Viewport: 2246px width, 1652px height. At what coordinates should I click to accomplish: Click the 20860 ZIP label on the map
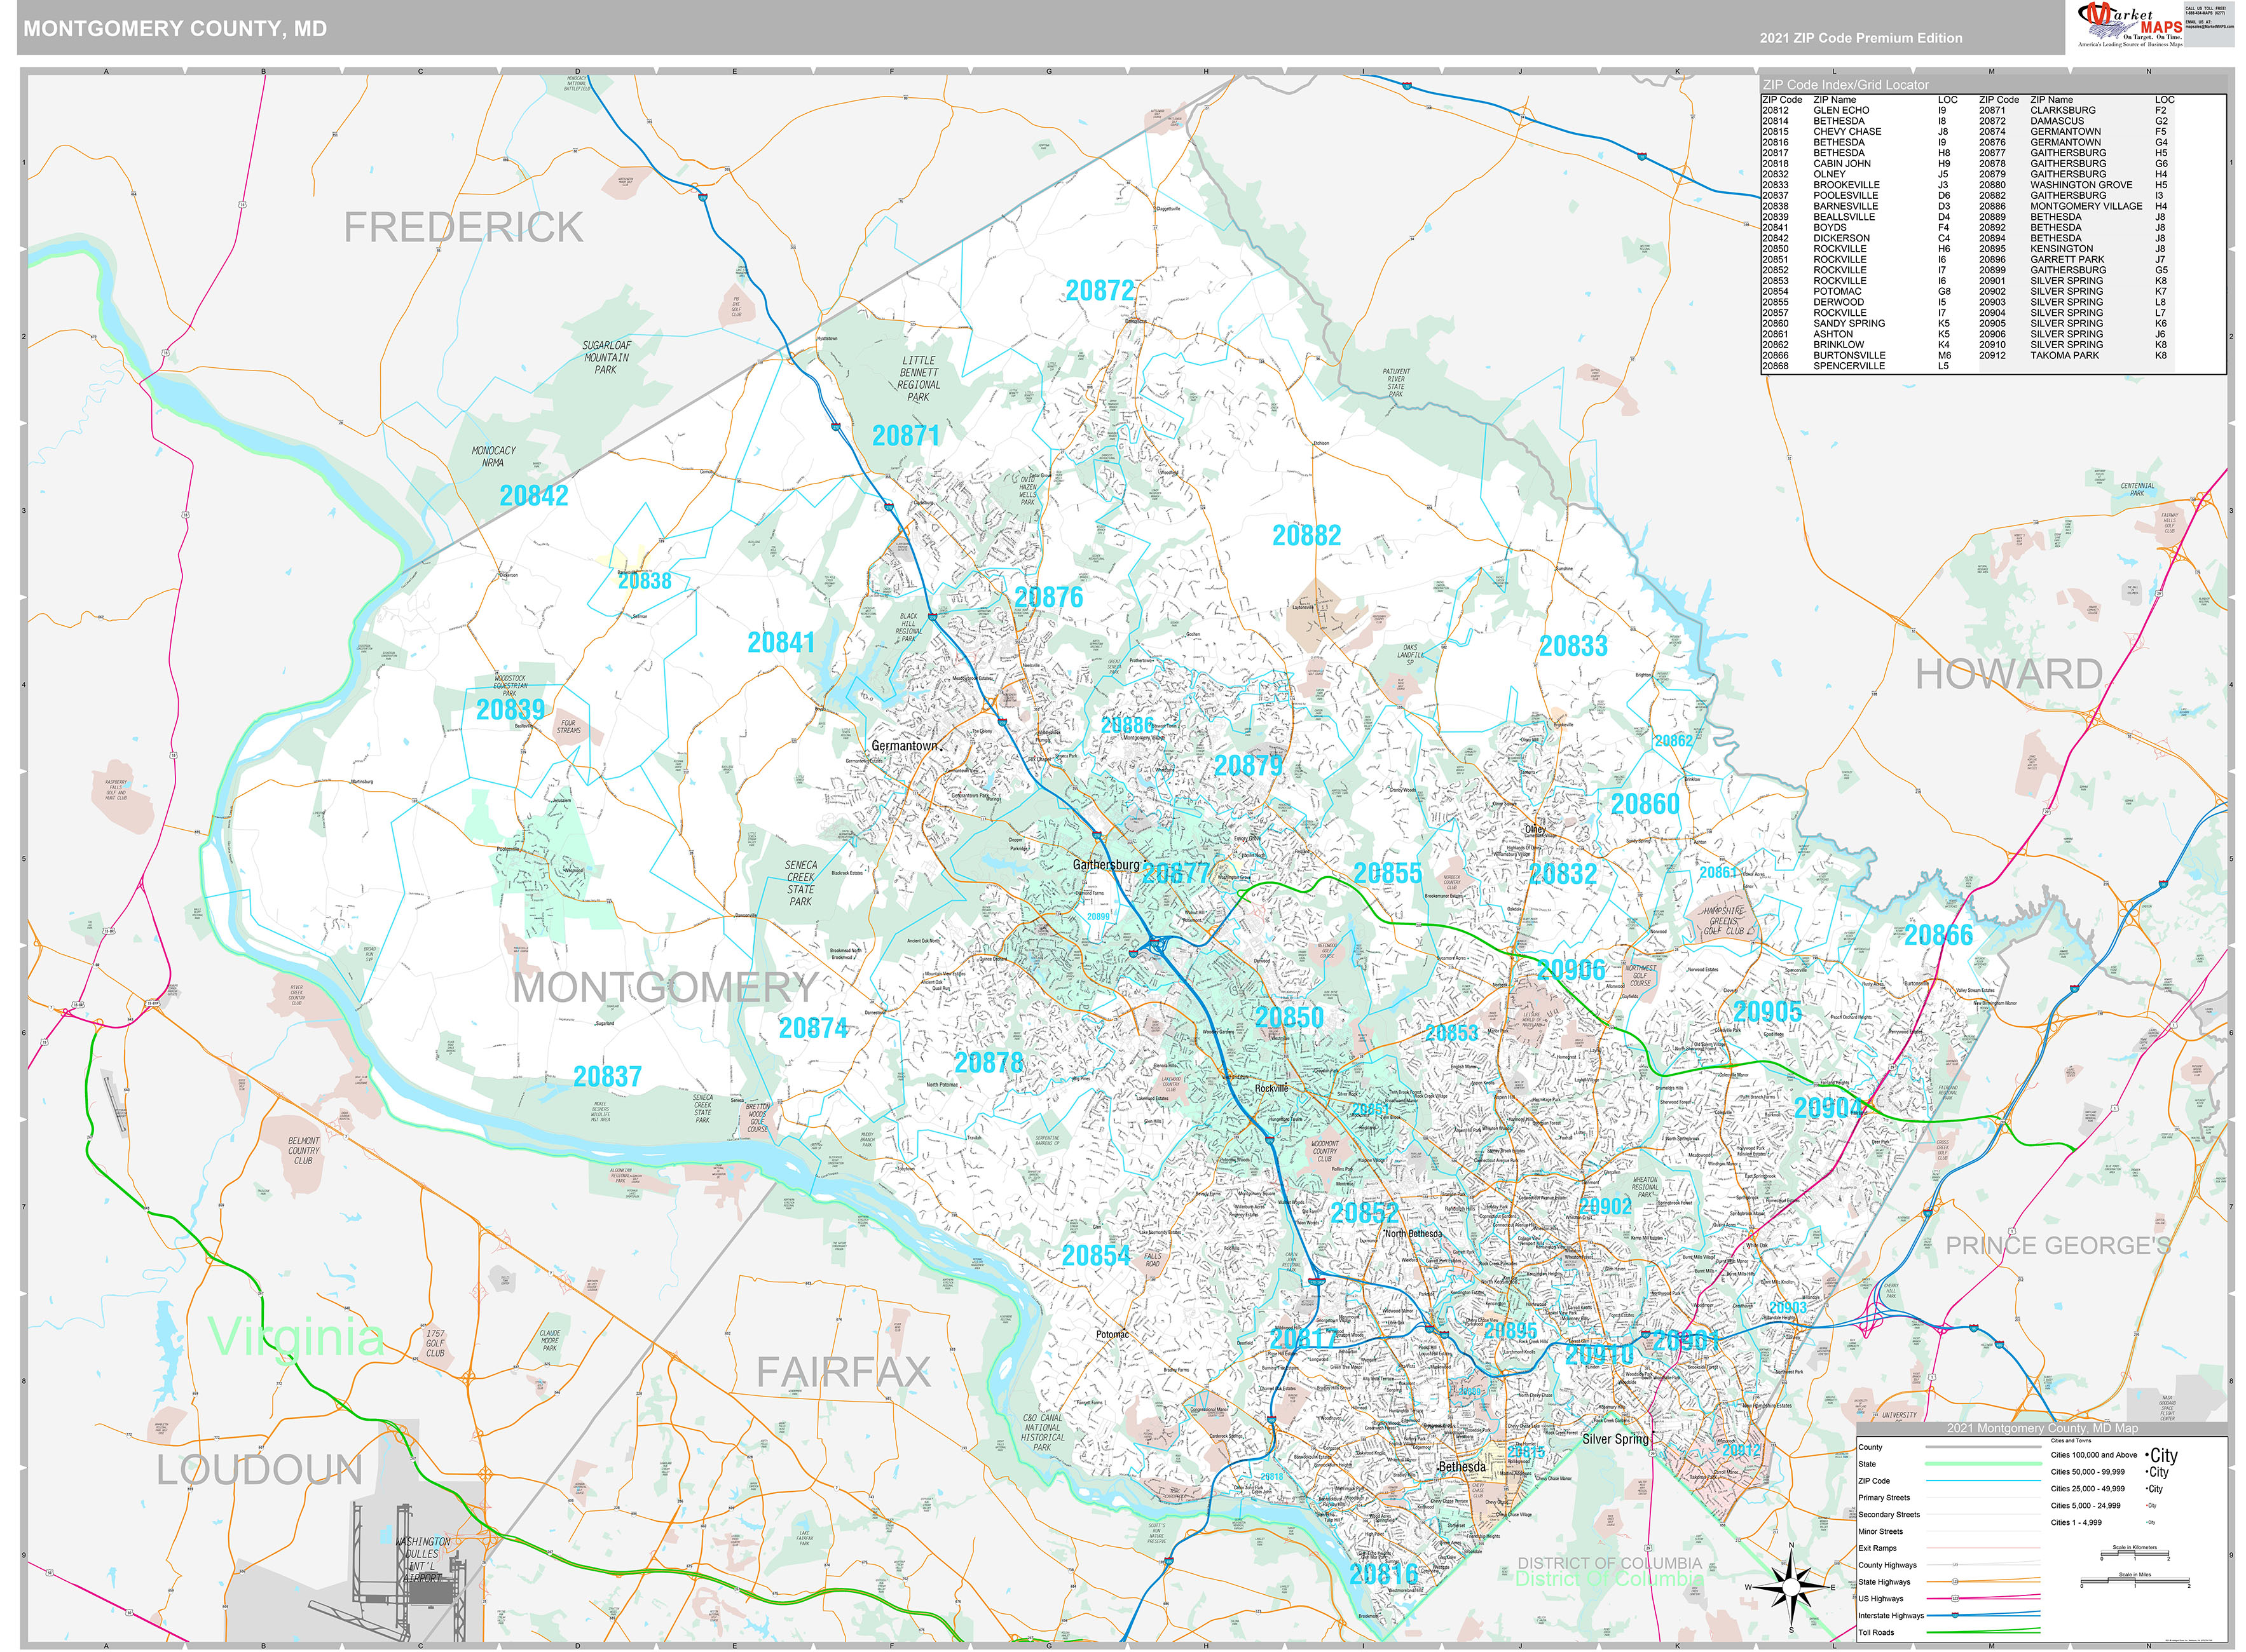[x=1645, y=804]
